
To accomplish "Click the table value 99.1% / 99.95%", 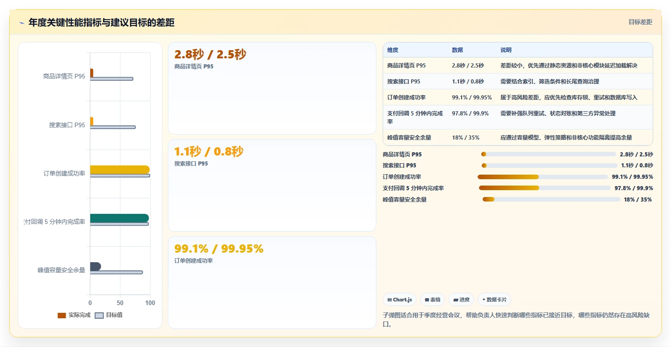I will click(472, 98).
